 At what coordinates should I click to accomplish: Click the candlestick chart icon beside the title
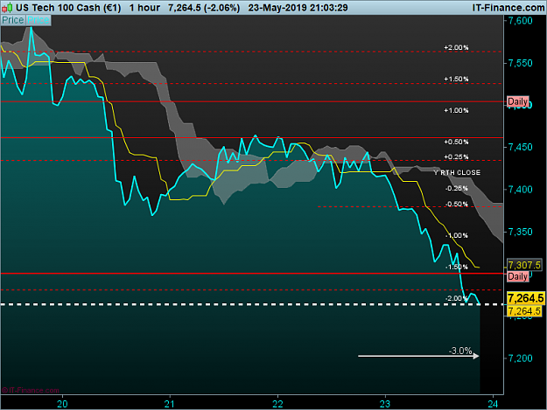tap(7, 7)
